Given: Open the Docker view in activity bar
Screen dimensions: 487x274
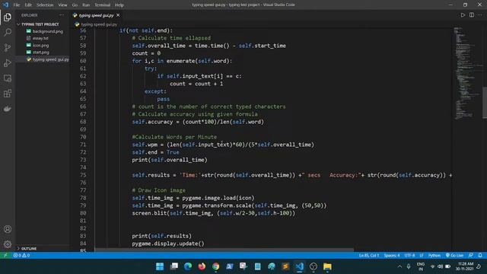Looking at the screenshot, I should click(8, 109).
